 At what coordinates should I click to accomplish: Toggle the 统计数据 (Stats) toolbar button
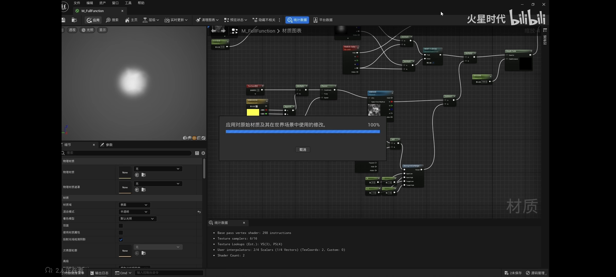[x=297, y=20]
